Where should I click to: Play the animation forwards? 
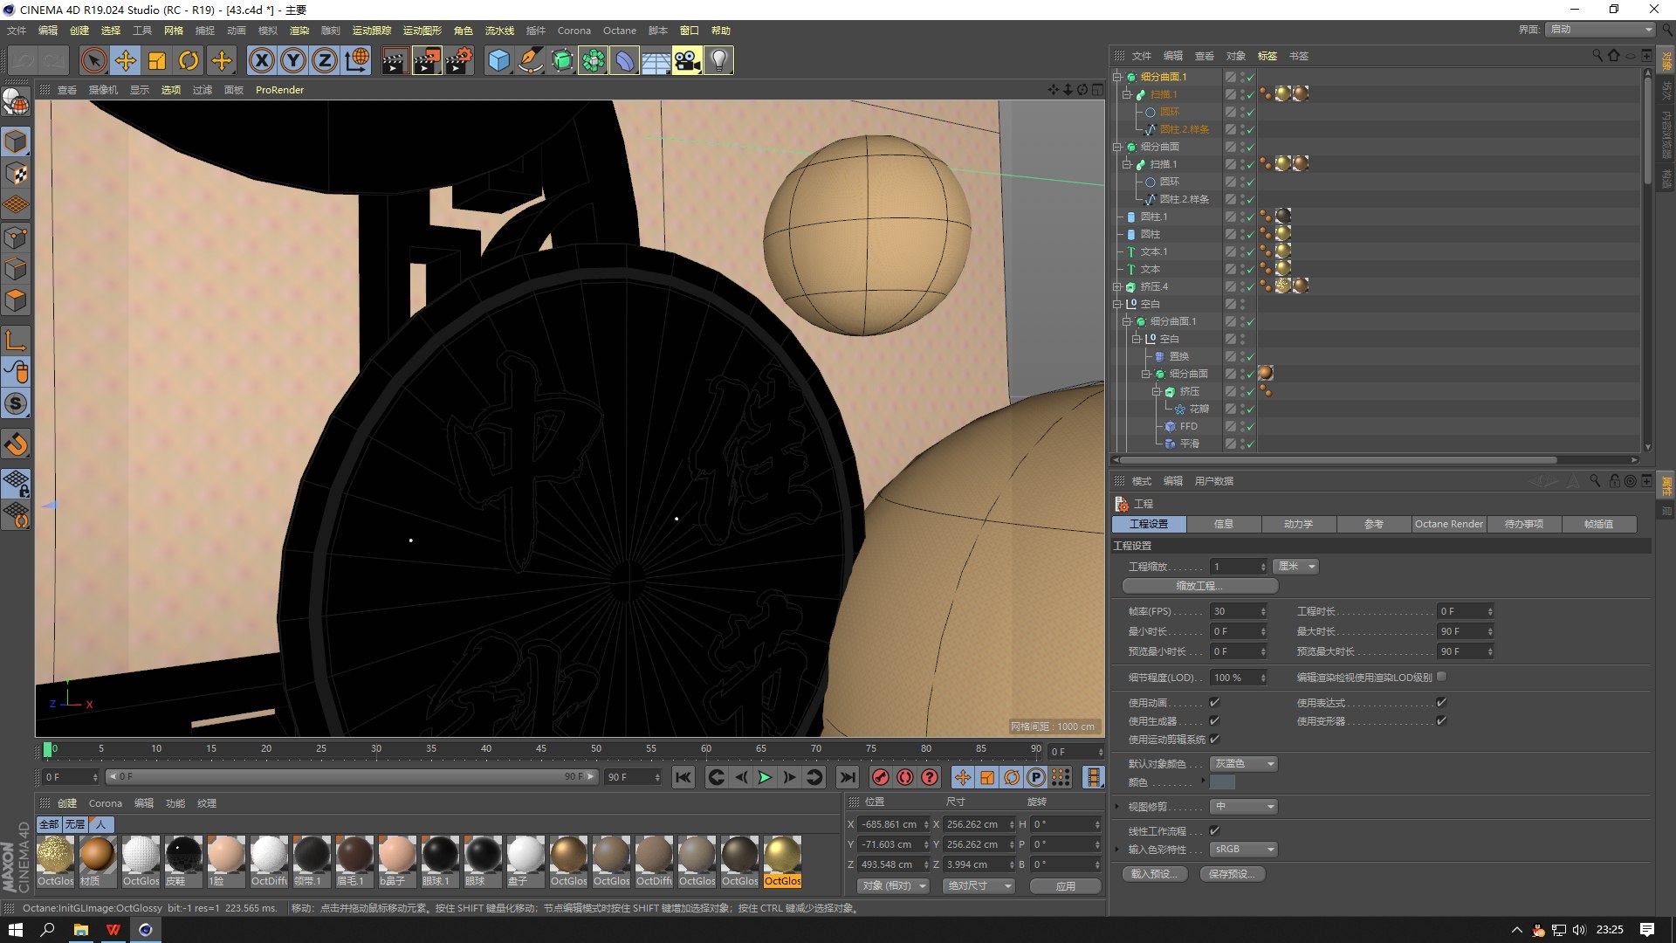[x=765, y=777]
